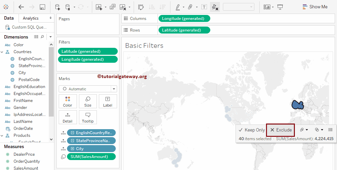This screenshot has height=170, width=337.
Task: Click the Swap Rows and Columns icon
Action: point(141,7)
